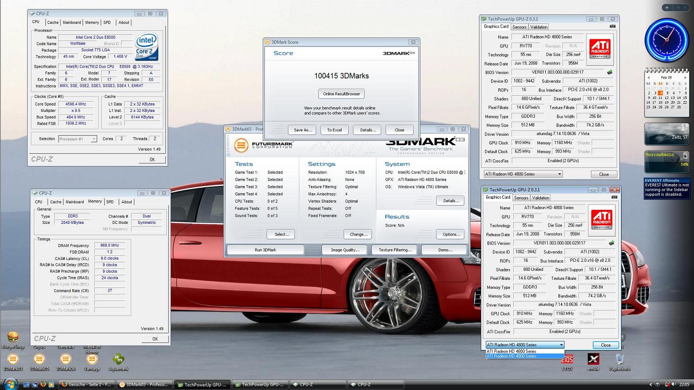The height and width of the screenshot is (390, 694).
Task: Launch the Vantage desktop icon
Action: (x=92, y=362)
